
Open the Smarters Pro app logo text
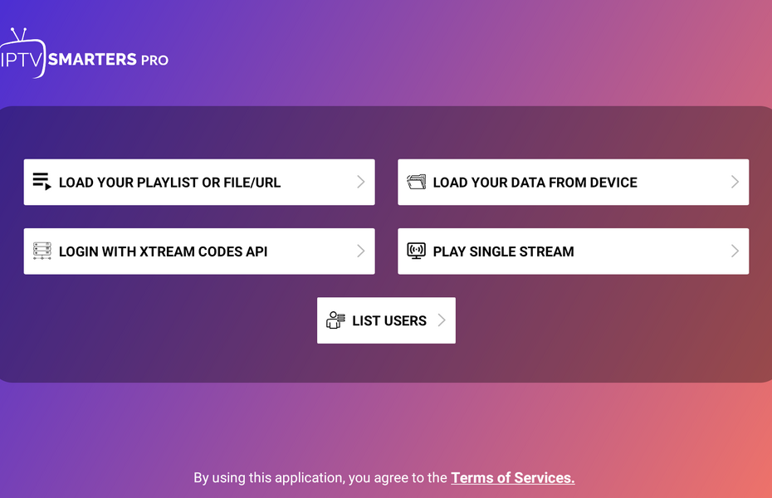click(x=108, y=59)
